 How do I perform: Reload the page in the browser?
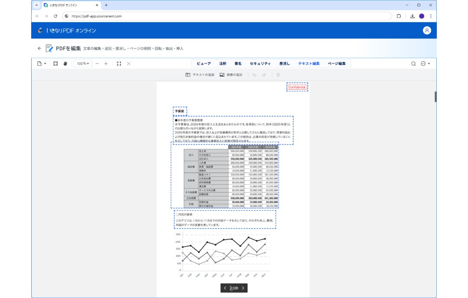pos(55,16)
